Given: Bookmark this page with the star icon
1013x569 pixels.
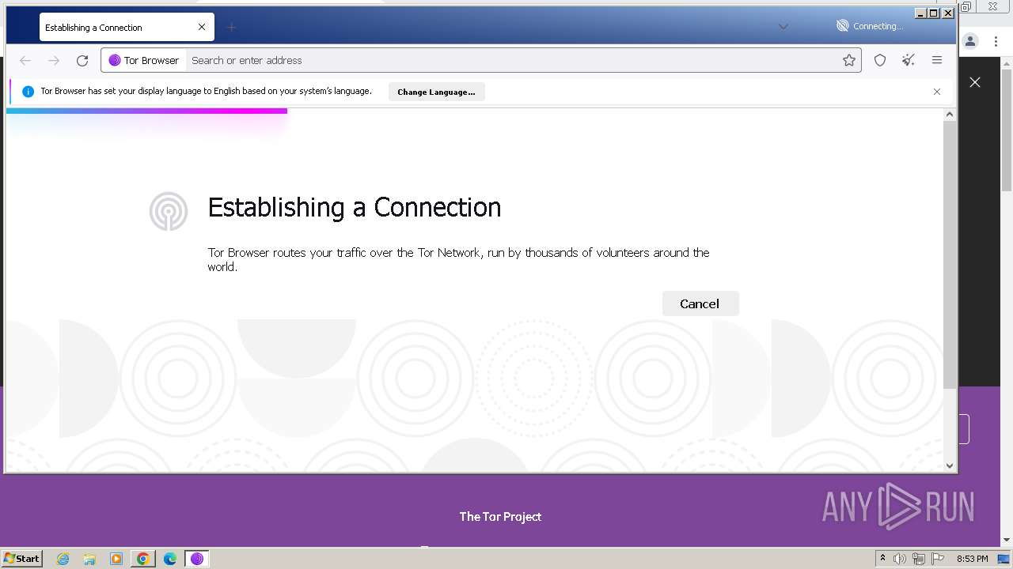Looking at the screenshot, I should click(849, 60).
